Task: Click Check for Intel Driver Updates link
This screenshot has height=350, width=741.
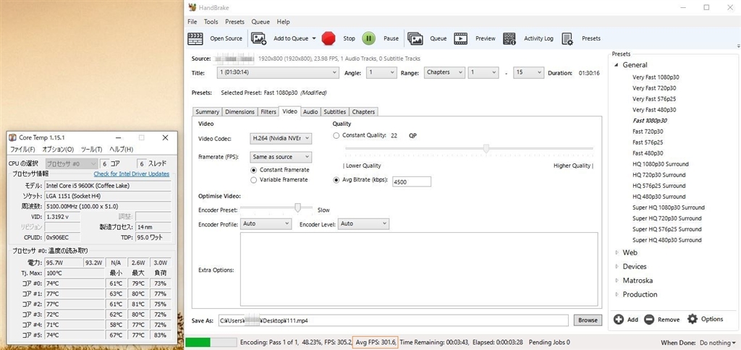Action: tap(132, 174)
